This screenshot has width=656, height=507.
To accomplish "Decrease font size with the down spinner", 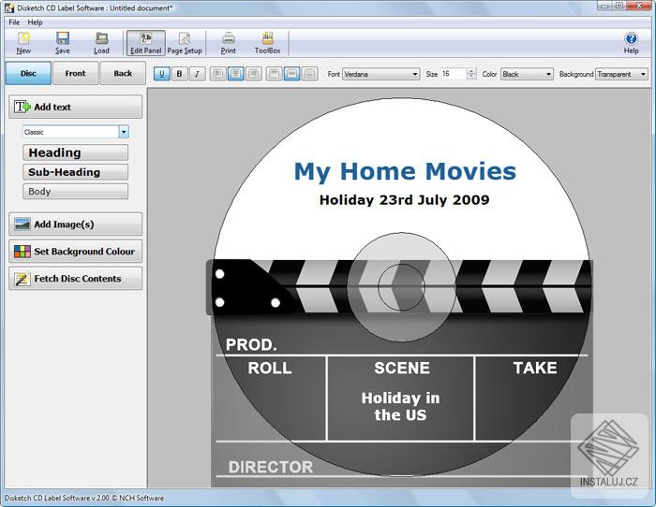I will pos(471,77).
